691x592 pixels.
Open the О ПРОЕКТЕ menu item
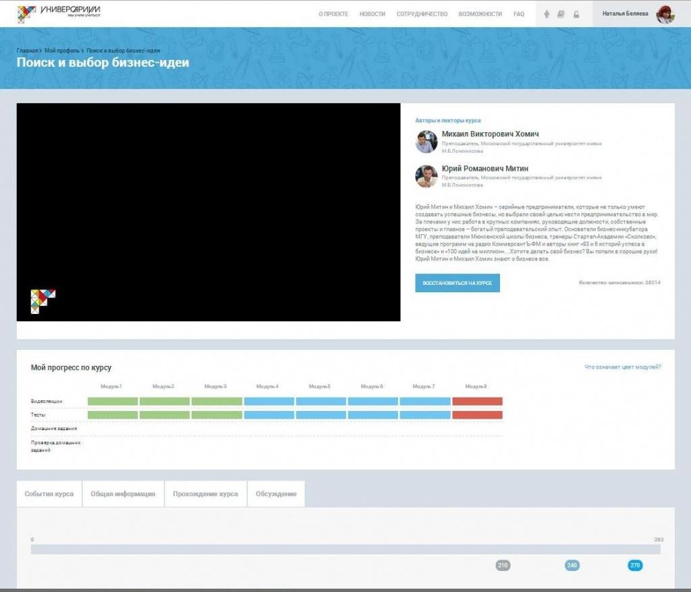tap(333, 14)
